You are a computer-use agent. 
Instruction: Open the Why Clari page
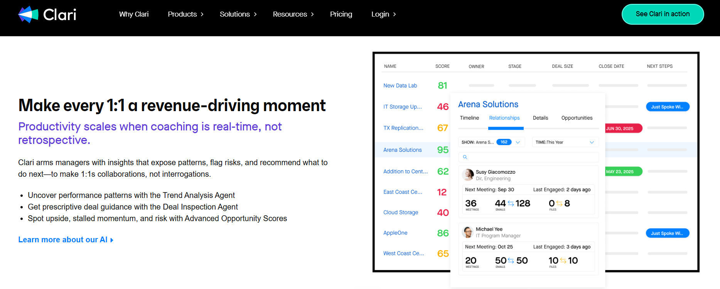click(134, 14)
